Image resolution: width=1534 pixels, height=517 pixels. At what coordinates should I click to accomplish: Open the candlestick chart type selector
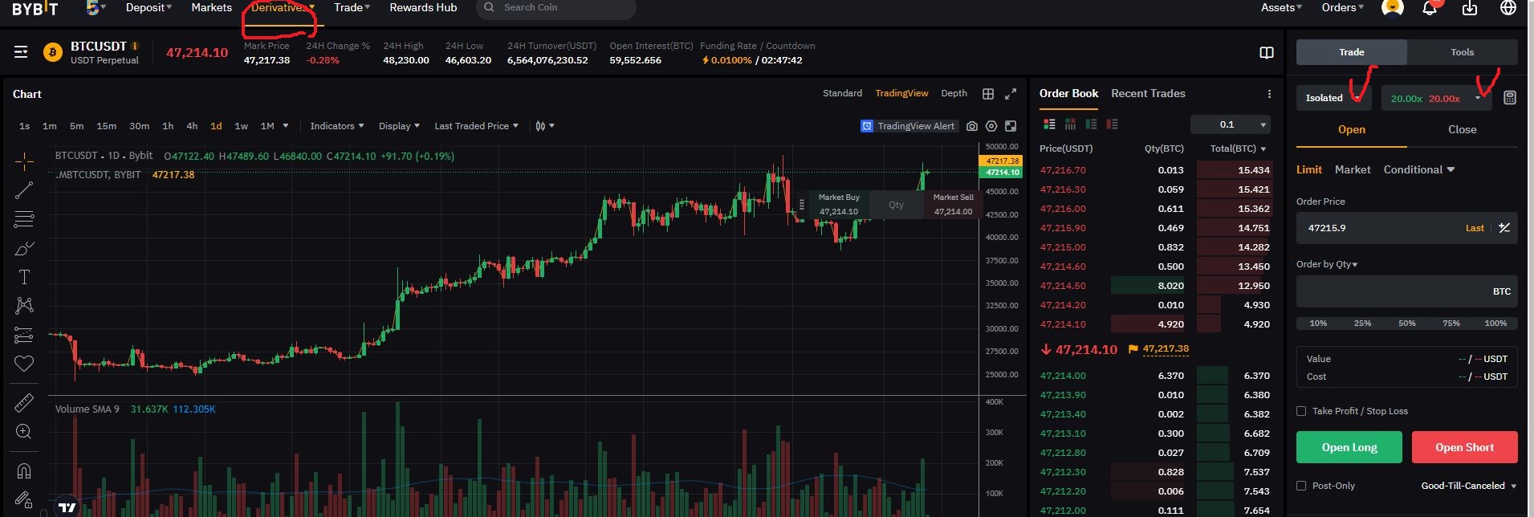click(x=545, y=126)
